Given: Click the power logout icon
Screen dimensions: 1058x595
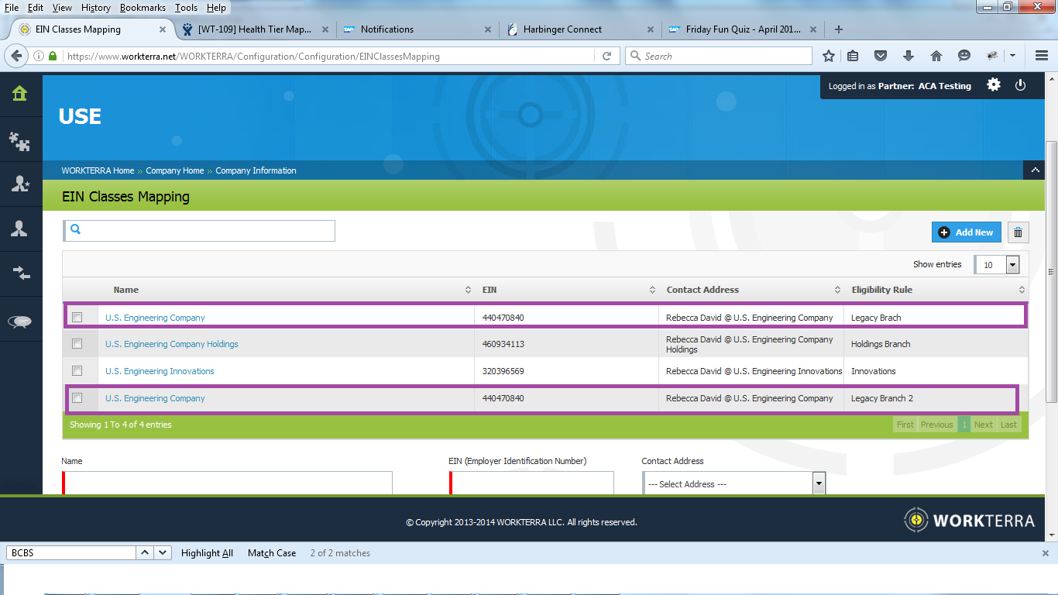Looking at the screenshot, I should 1020,85.
